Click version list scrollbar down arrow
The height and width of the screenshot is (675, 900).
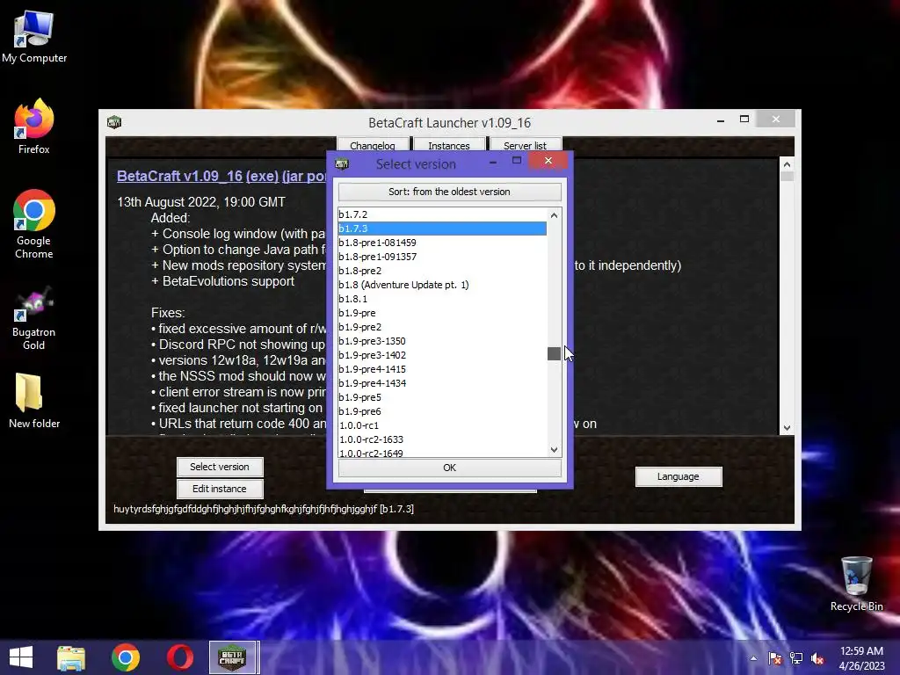pyautogui.click(x=554, y=449)
